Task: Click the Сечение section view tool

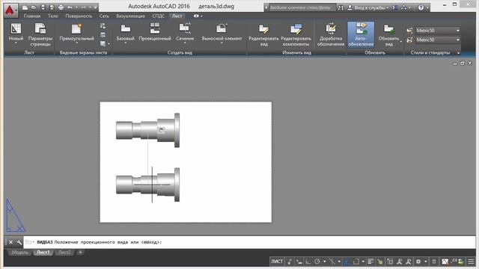Action: [x=185, y=33]
